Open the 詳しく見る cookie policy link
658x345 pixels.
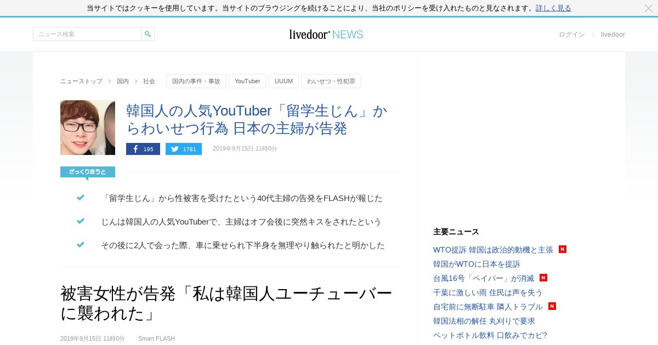553,8
